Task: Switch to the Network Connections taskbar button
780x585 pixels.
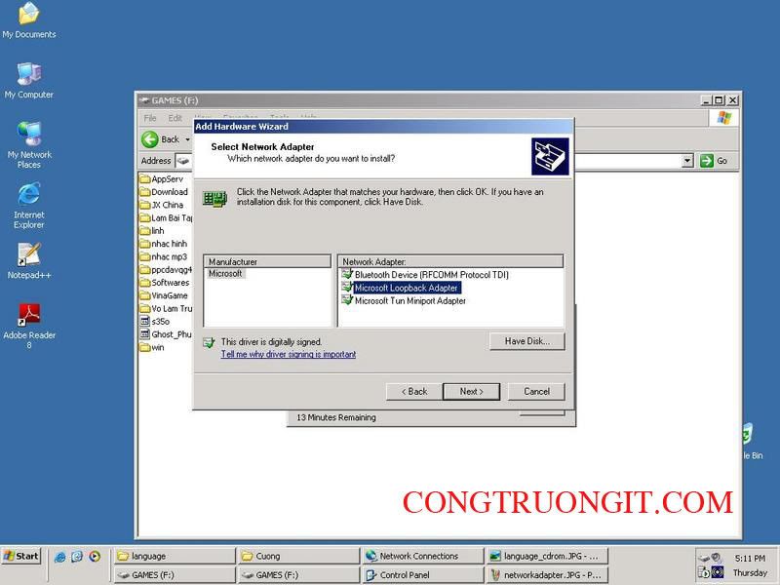Action: 423,556
